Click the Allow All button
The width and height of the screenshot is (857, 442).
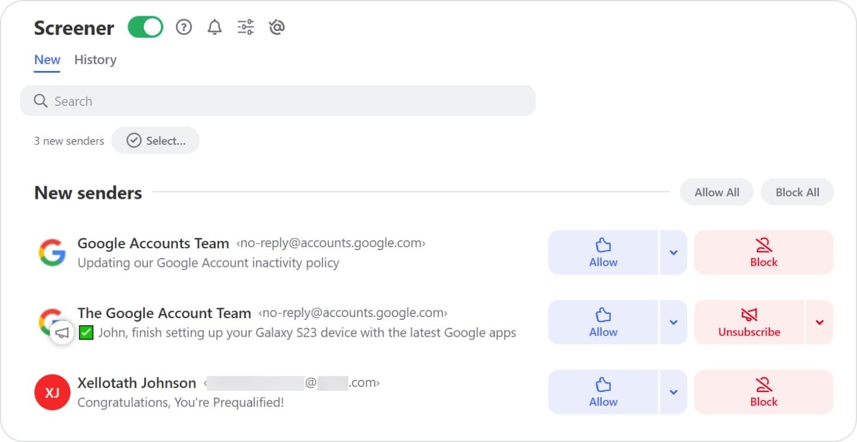pos(716,192)
